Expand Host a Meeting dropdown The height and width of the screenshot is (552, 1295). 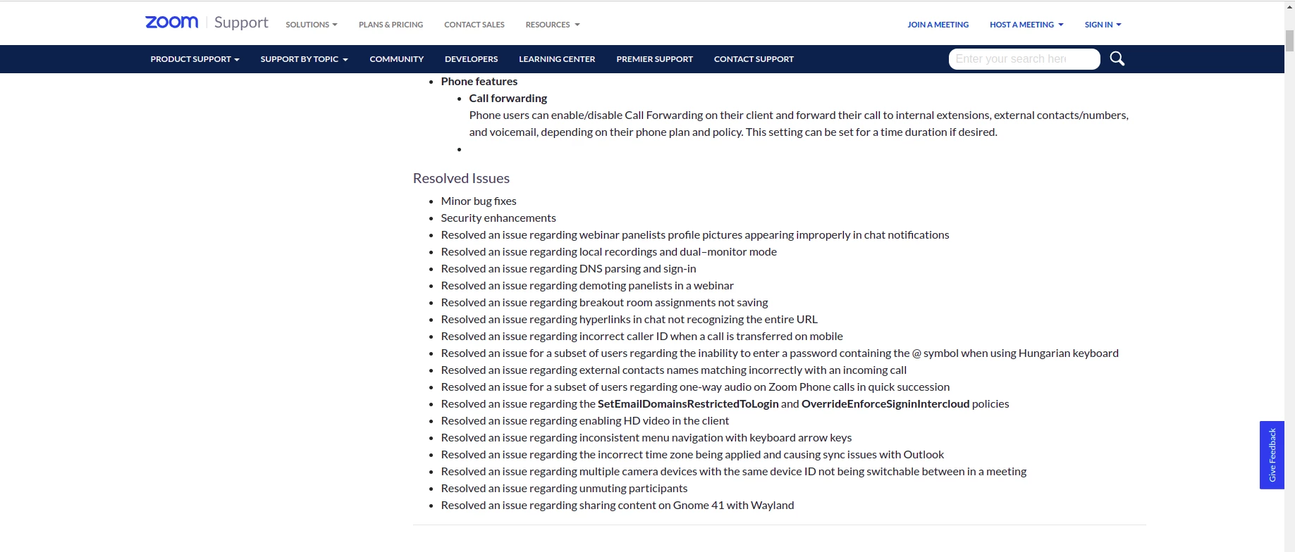click(1026, 25)
